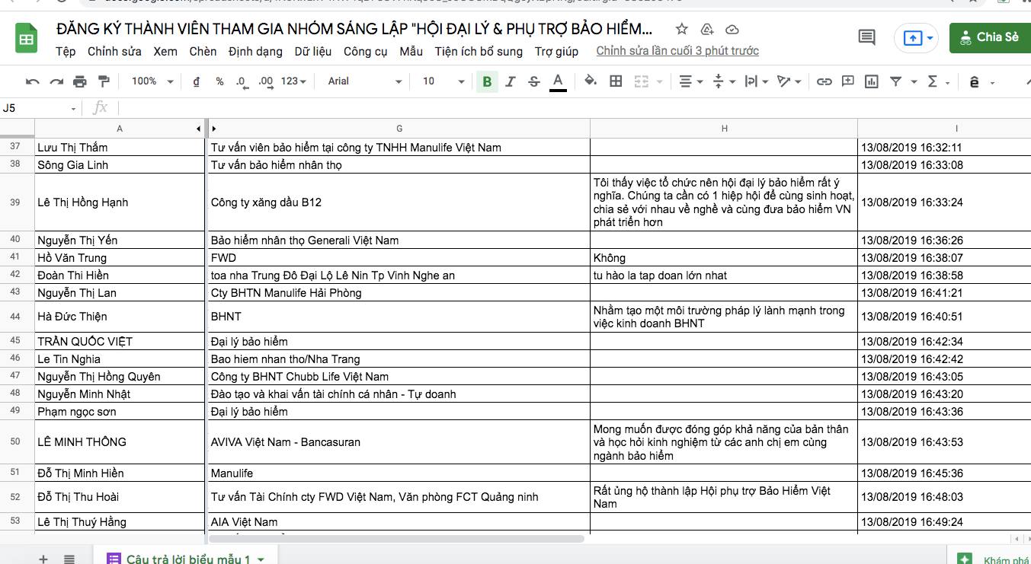Redo the last action
The height and width of the screenshot is (564, 1031).
click(56, 81)
